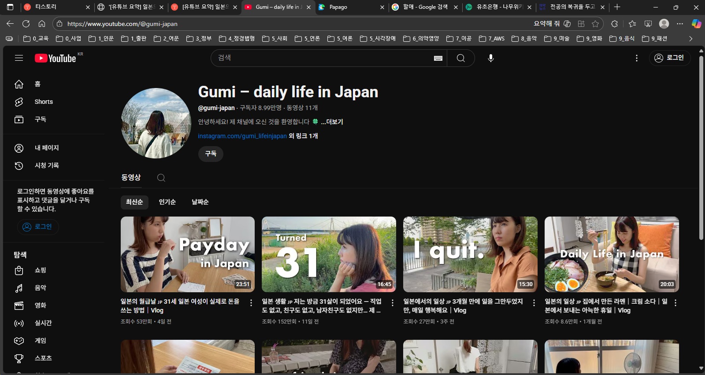705x375 pixels.
Task: Open the instagram.com/gumi_lifeinjapan link
Action: [x=242, y=136]
